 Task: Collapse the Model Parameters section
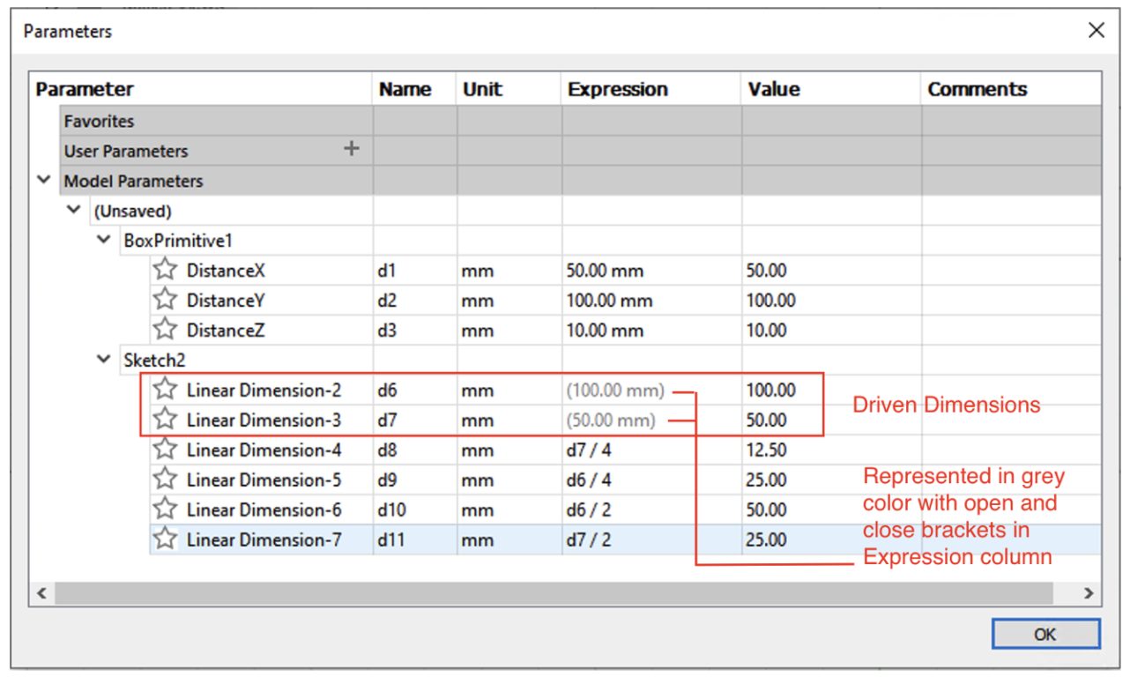point(42,181)
